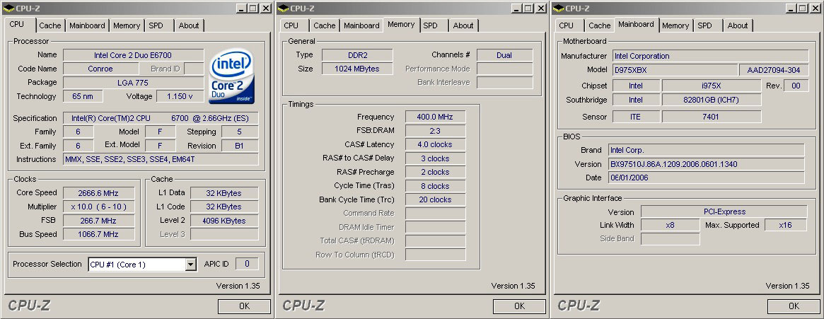The image size is (824, 319).
Task: Click the Intel Core 2 Duo logo
Action: (231, 76)
